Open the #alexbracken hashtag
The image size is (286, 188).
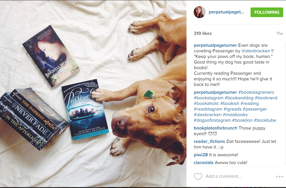[x=208, y=115]
